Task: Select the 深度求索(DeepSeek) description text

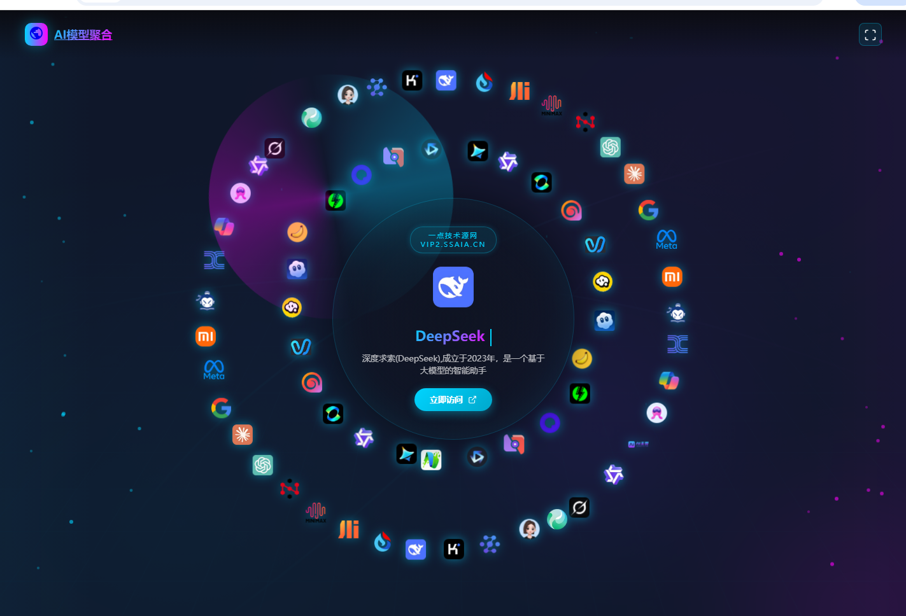Action: (x=453, y=364)
